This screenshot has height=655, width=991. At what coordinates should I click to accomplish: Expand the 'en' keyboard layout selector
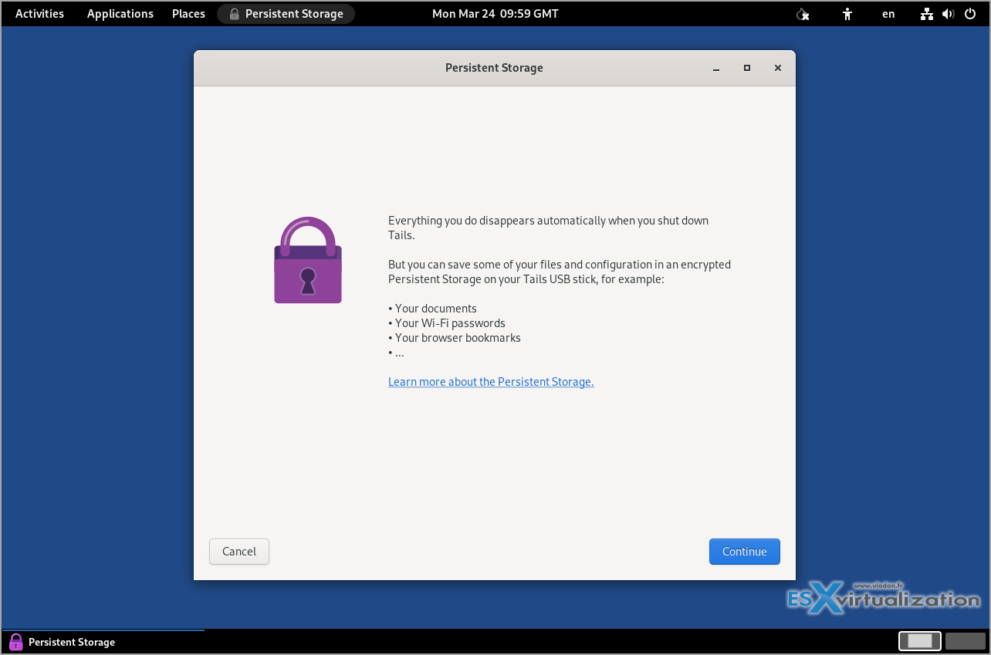click(888, 14)
